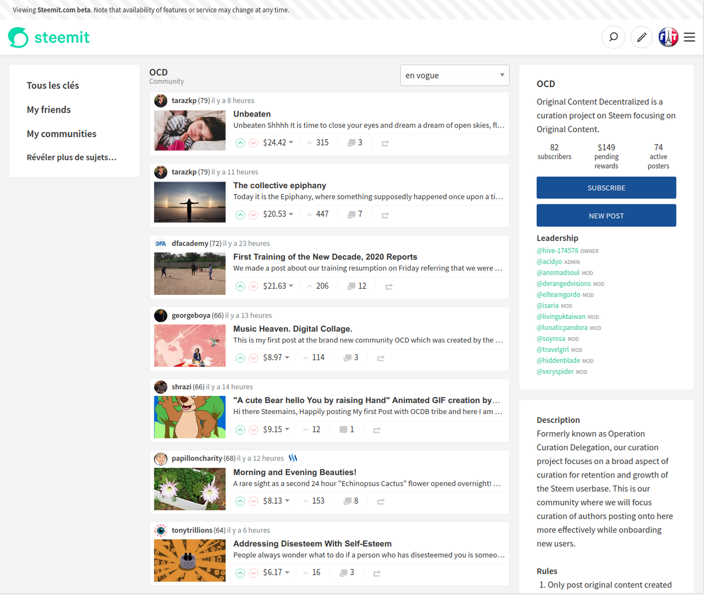Viewport: 704px width, 595px height.
Task: Upvote the Unbeaten post
Action: pyautogui.click(x=240, y=143)
